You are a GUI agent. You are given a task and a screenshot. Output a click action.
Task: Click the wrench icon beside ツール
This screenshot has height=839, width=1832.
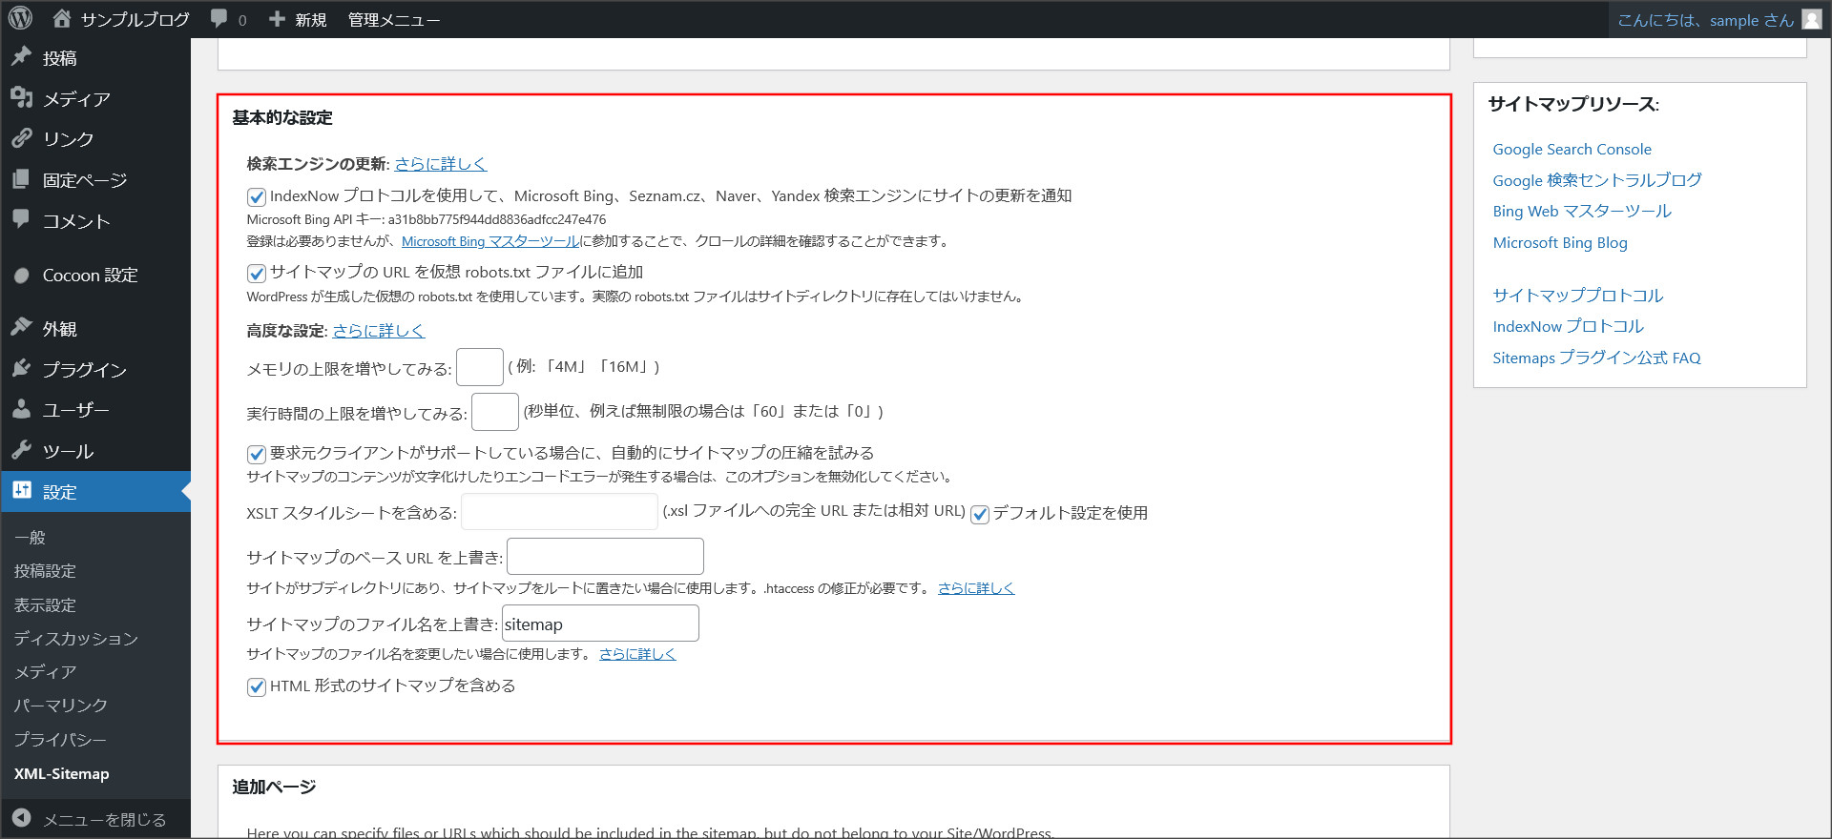(x=21, y=450)
